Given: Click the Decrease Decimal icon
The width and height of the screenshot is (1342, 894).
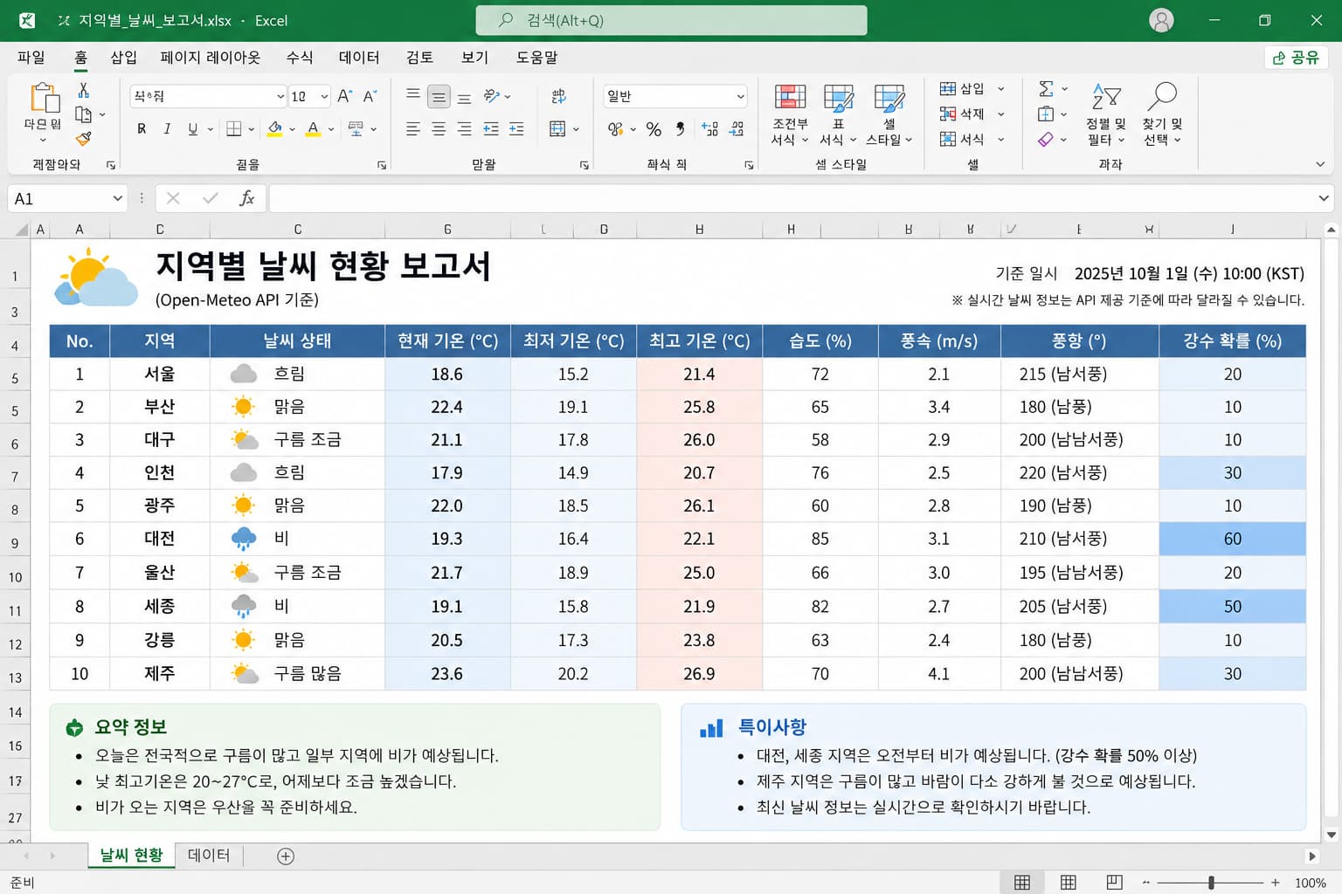Looking at the screenshot, I should coord(737,129).
